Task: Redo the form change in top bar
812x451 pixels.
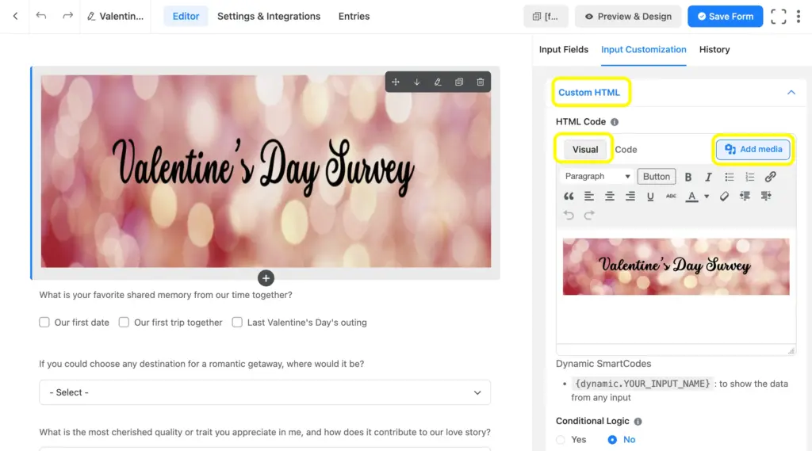Action: [68, 16]
